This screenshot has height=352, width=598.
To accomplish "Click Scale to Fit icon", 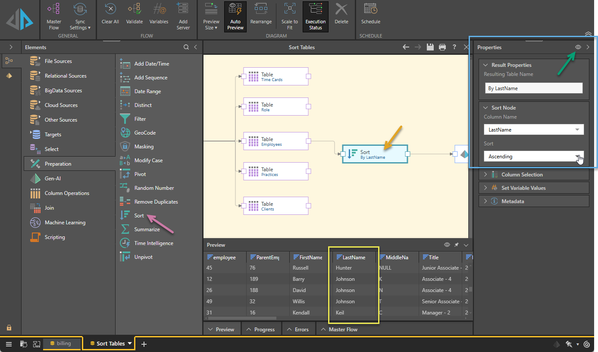I will coord(290,16).
